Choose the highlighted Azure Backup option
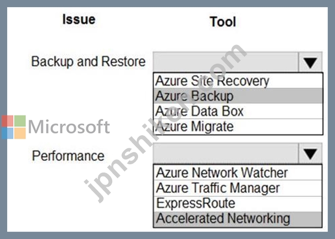This screenshot has height=239, width=335. 238,96
